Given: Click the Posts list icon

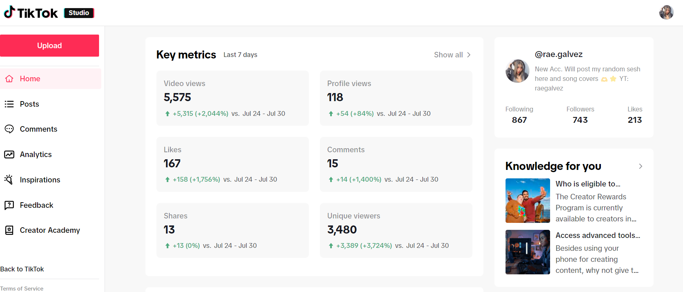Looking at the screenshot, I should (9, 104).
